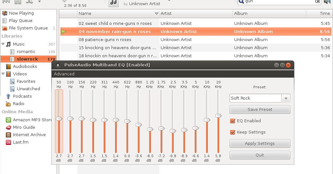
Task: Open the Miro Guide
Action: 24,127
